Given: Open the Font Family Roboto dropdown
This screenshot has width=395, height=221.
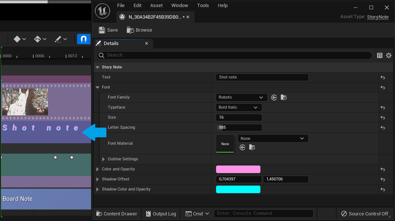Looking at the screenshot, I should pos(241,97).
